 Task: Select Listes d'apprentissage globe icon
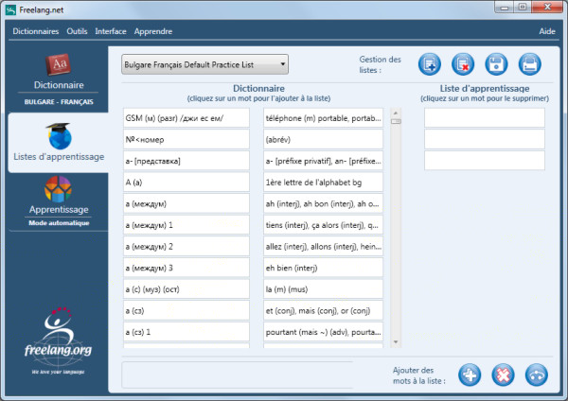pos(60,136)
